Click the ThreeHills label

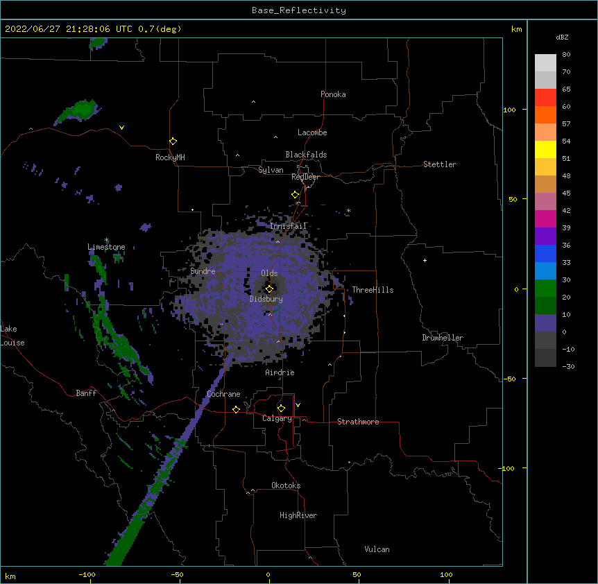(x=373, y=290)
